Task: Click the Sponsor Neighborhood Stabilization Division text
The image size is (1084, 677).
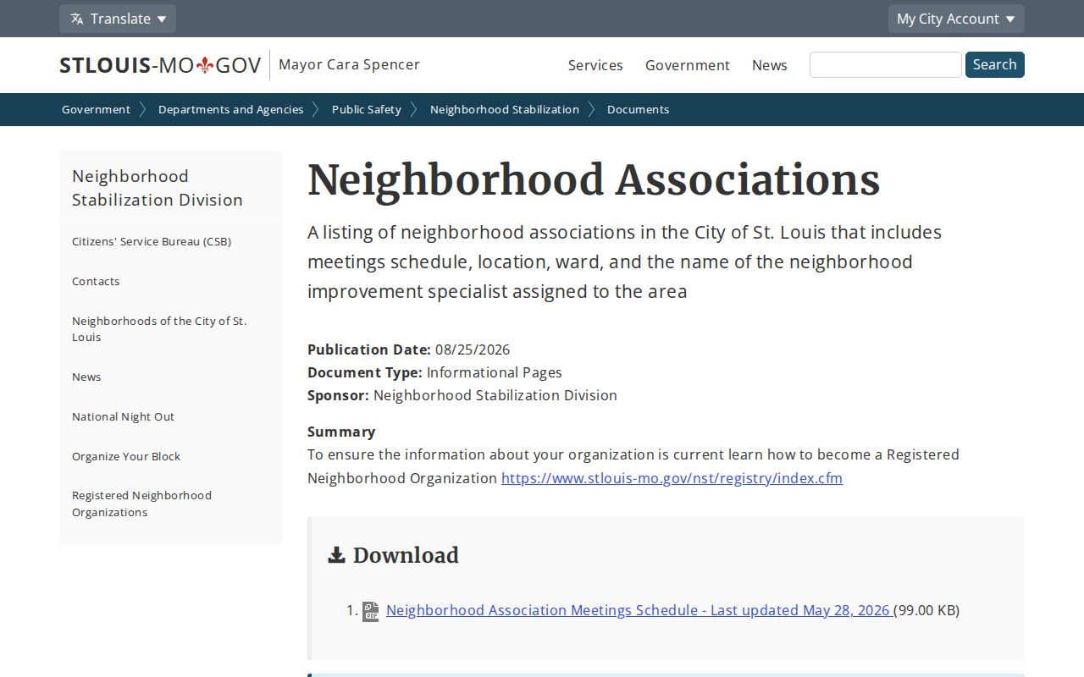Action: point(462,395)
